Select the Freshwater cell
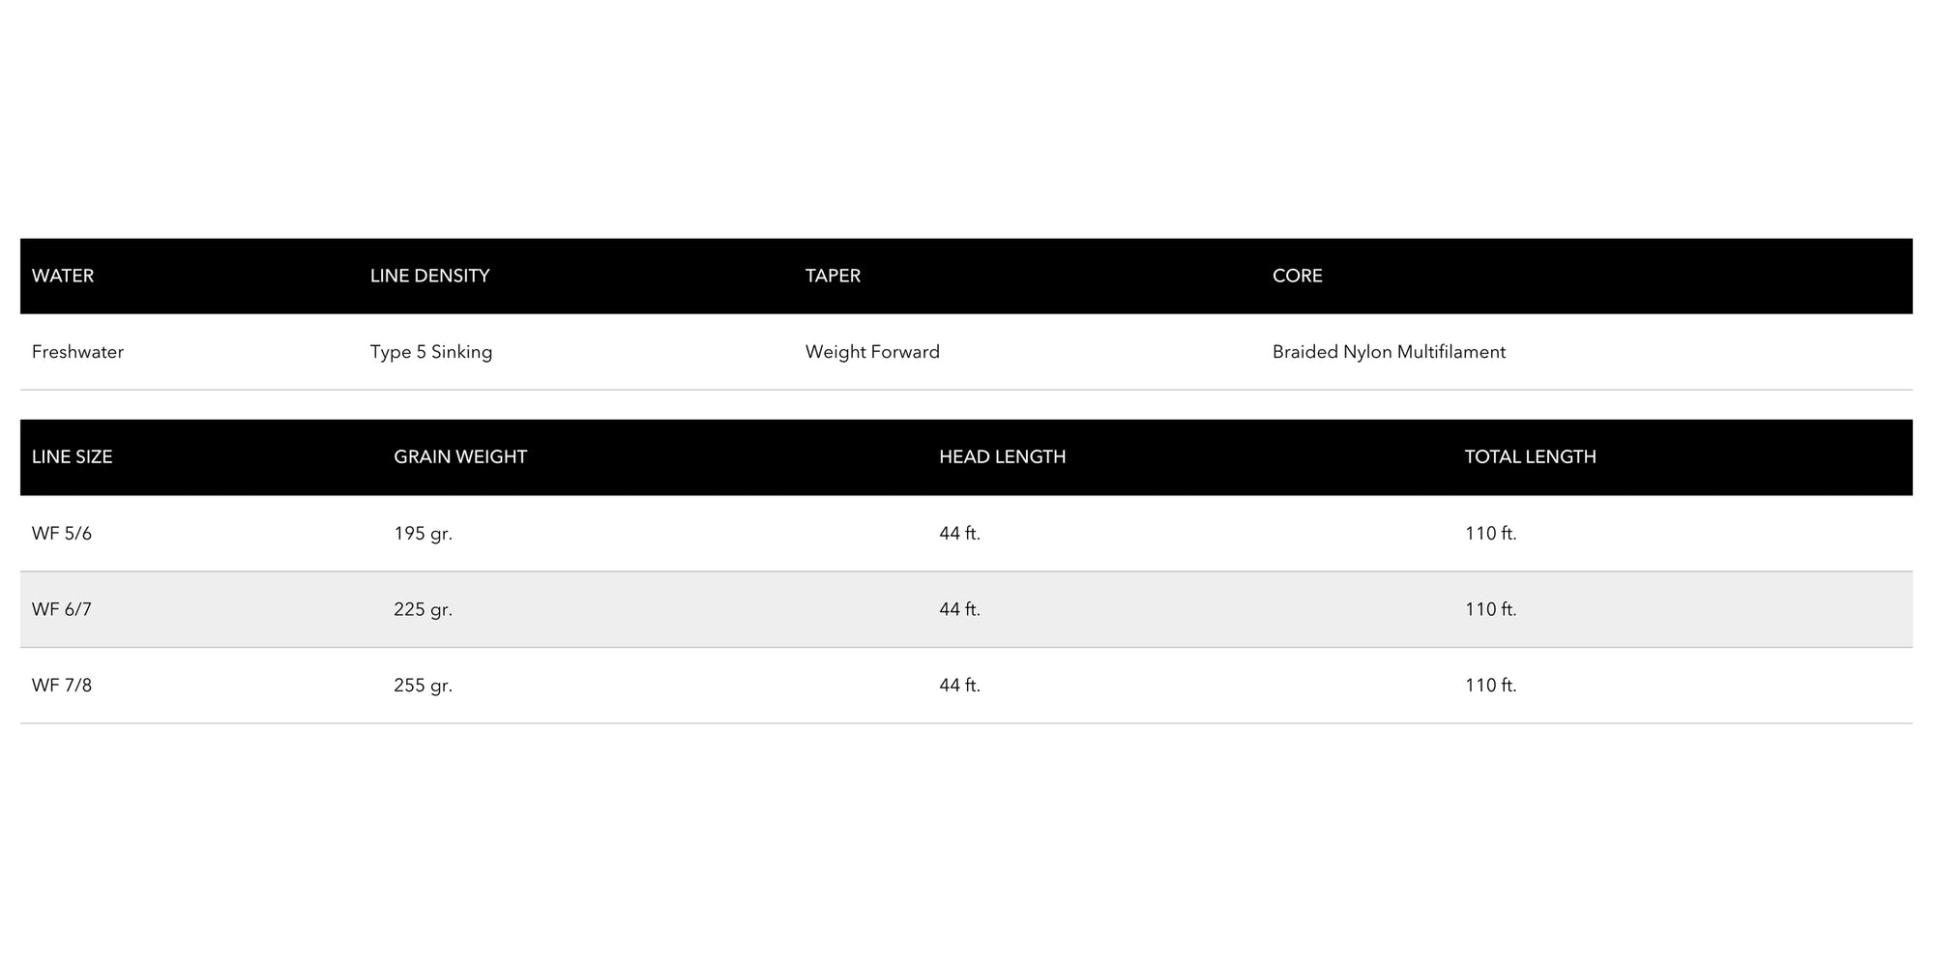 [x=77, y=352]
